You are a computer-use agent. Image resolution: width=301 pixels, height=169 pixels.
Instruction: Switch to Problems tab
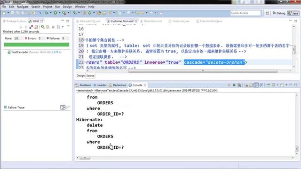point(83,85)
